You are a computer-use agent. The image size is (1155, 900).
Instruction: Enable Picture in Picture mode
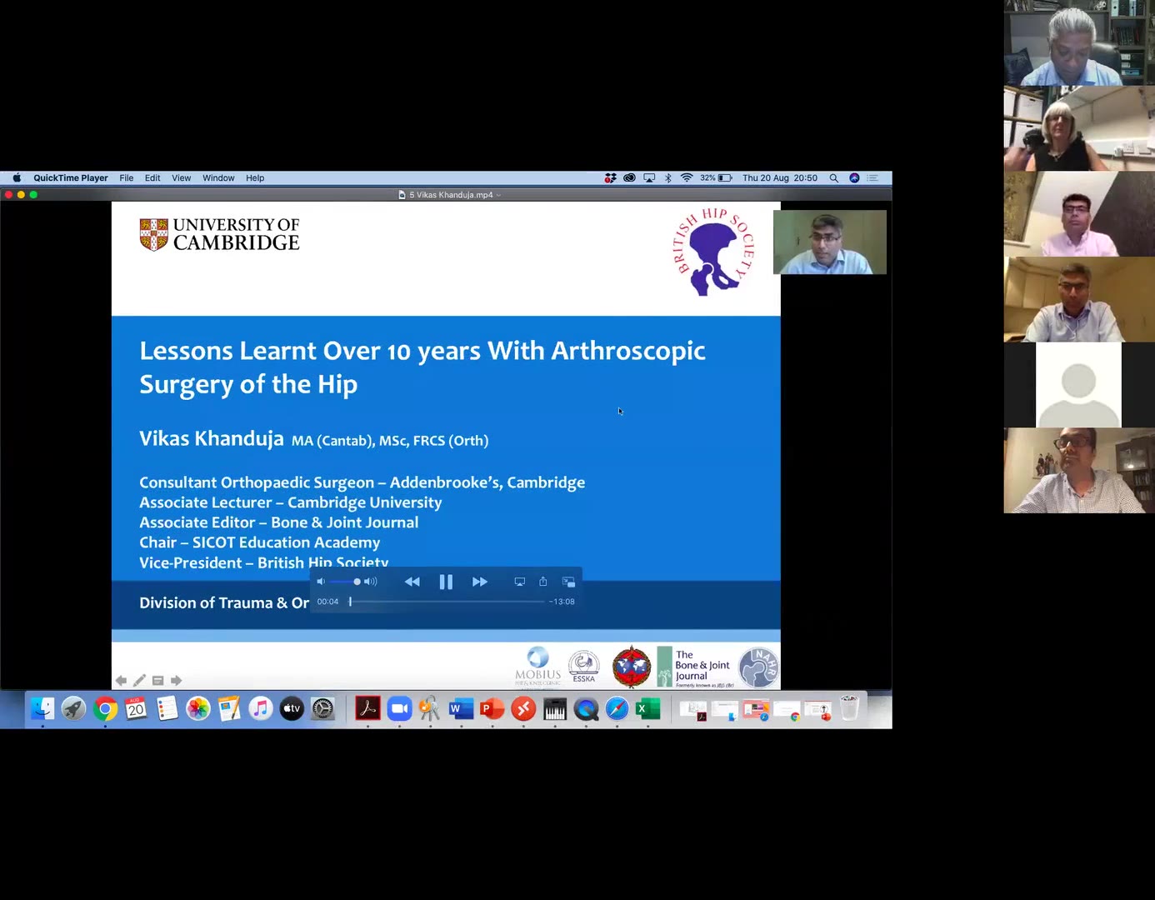(569, 582)
